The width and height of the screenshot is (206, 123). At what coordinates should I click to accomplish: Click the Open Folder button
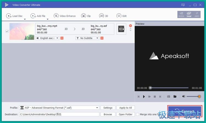pos(126,114)
